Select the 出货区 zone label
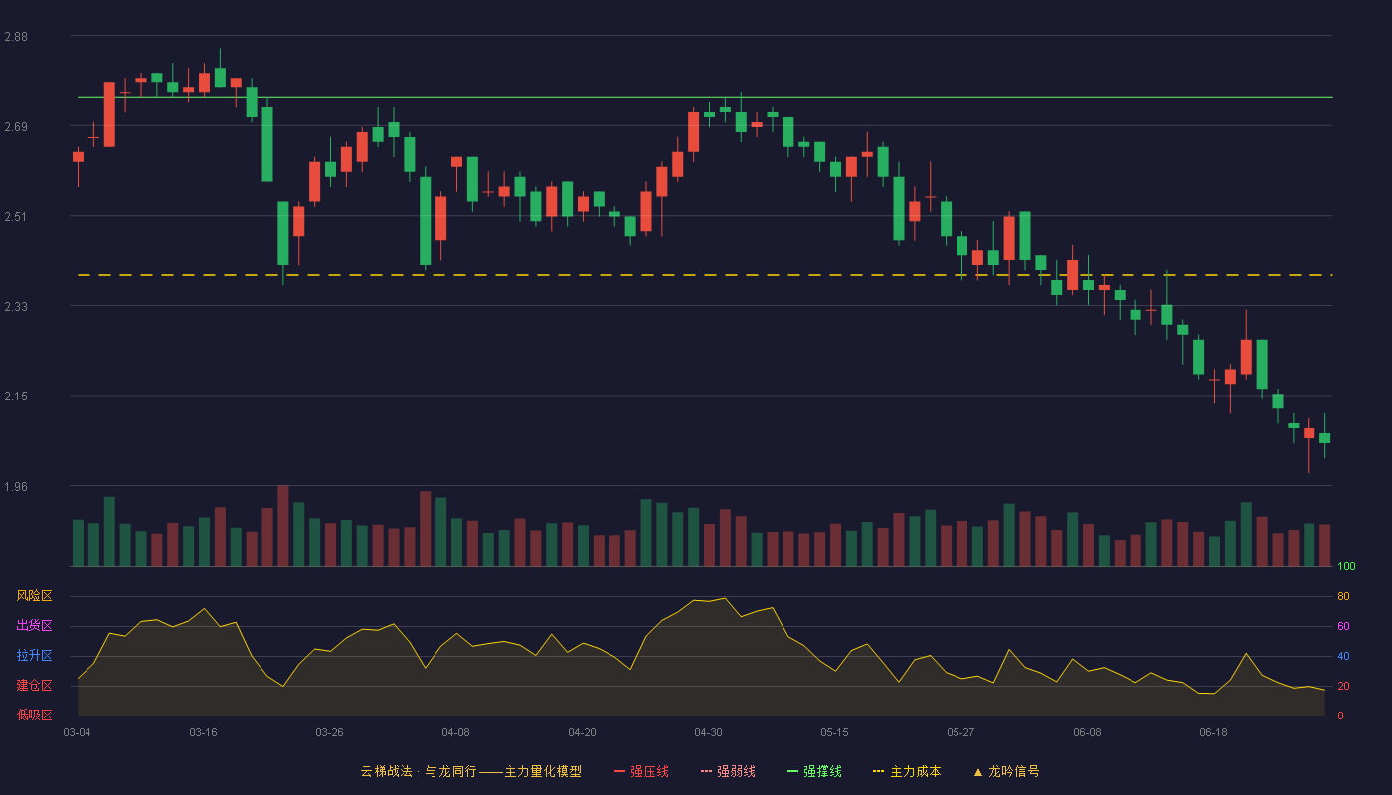Image resolution: width=1392 pixels, height=795 pixels. 34,626
